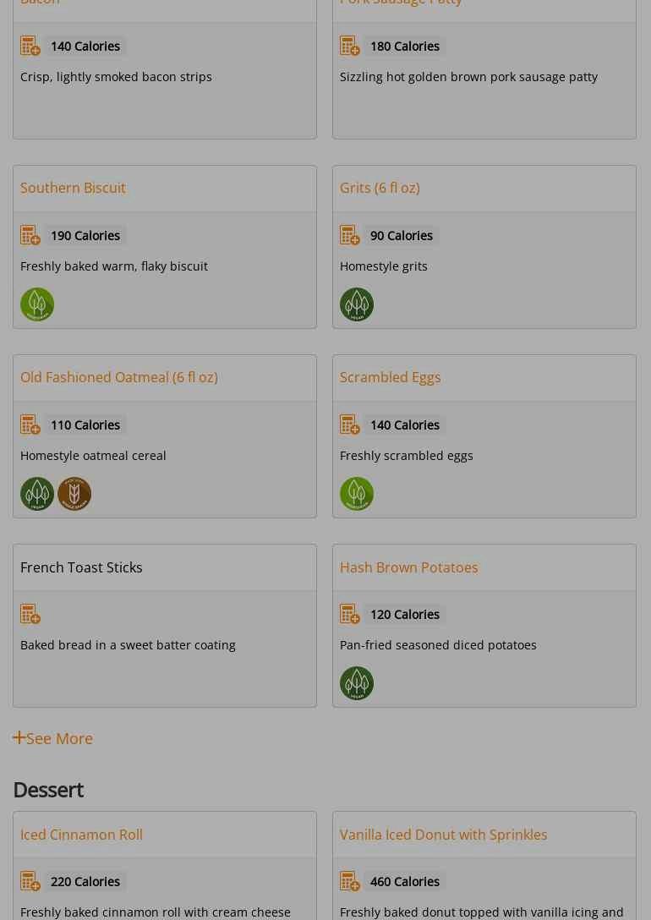Click the calculator icon beside Grits calories
Image resolution: width=651 pixels, height=920 pixels.
coord(350,235)
